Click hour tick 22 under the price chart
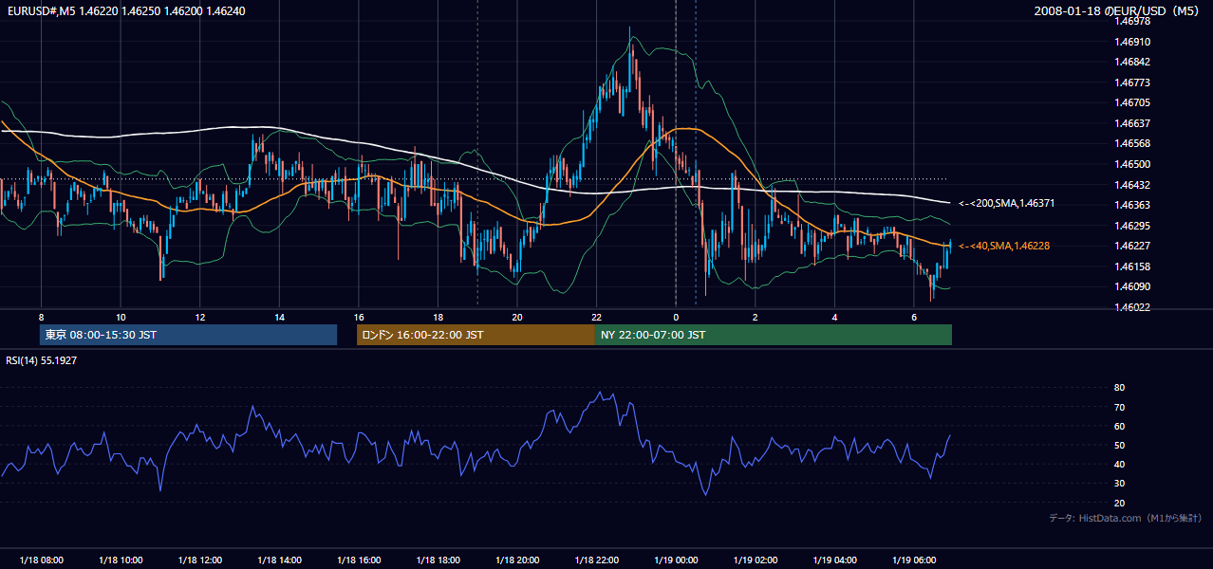 [x=596, y=317]
